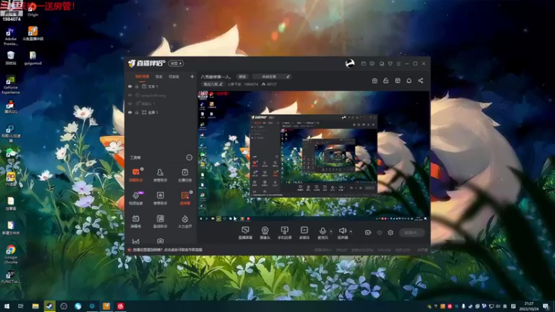Open the ranking list assistant star icon
Viewport: 555px width, 312px height.
pyautogui.click(x=160, y=198)
